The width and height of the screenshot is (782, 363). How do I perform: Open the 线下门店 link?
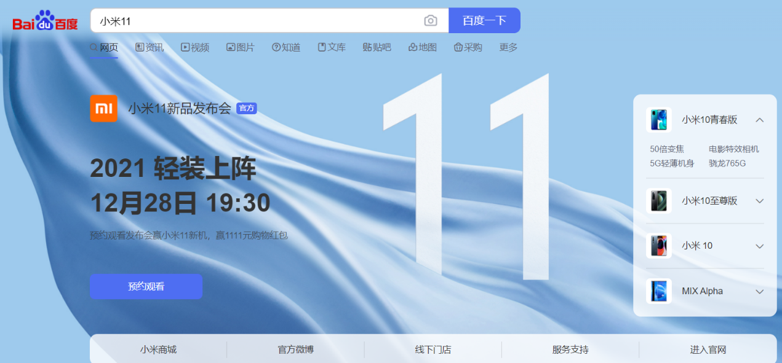click(433, 349)
